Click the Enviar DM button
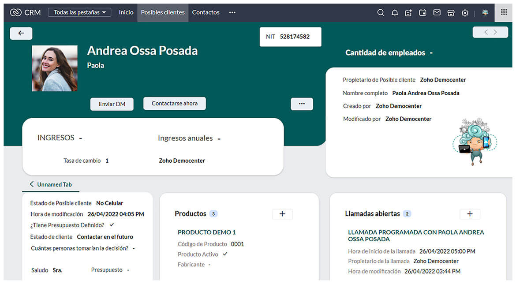Image resolution: width=516 pixels, height=284 pixels. [x=112, y=104]
